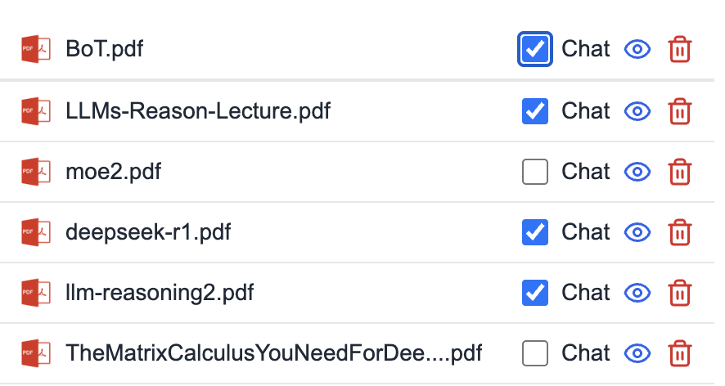Preview BoT.pdf using the eye icon

click(637, 49)
